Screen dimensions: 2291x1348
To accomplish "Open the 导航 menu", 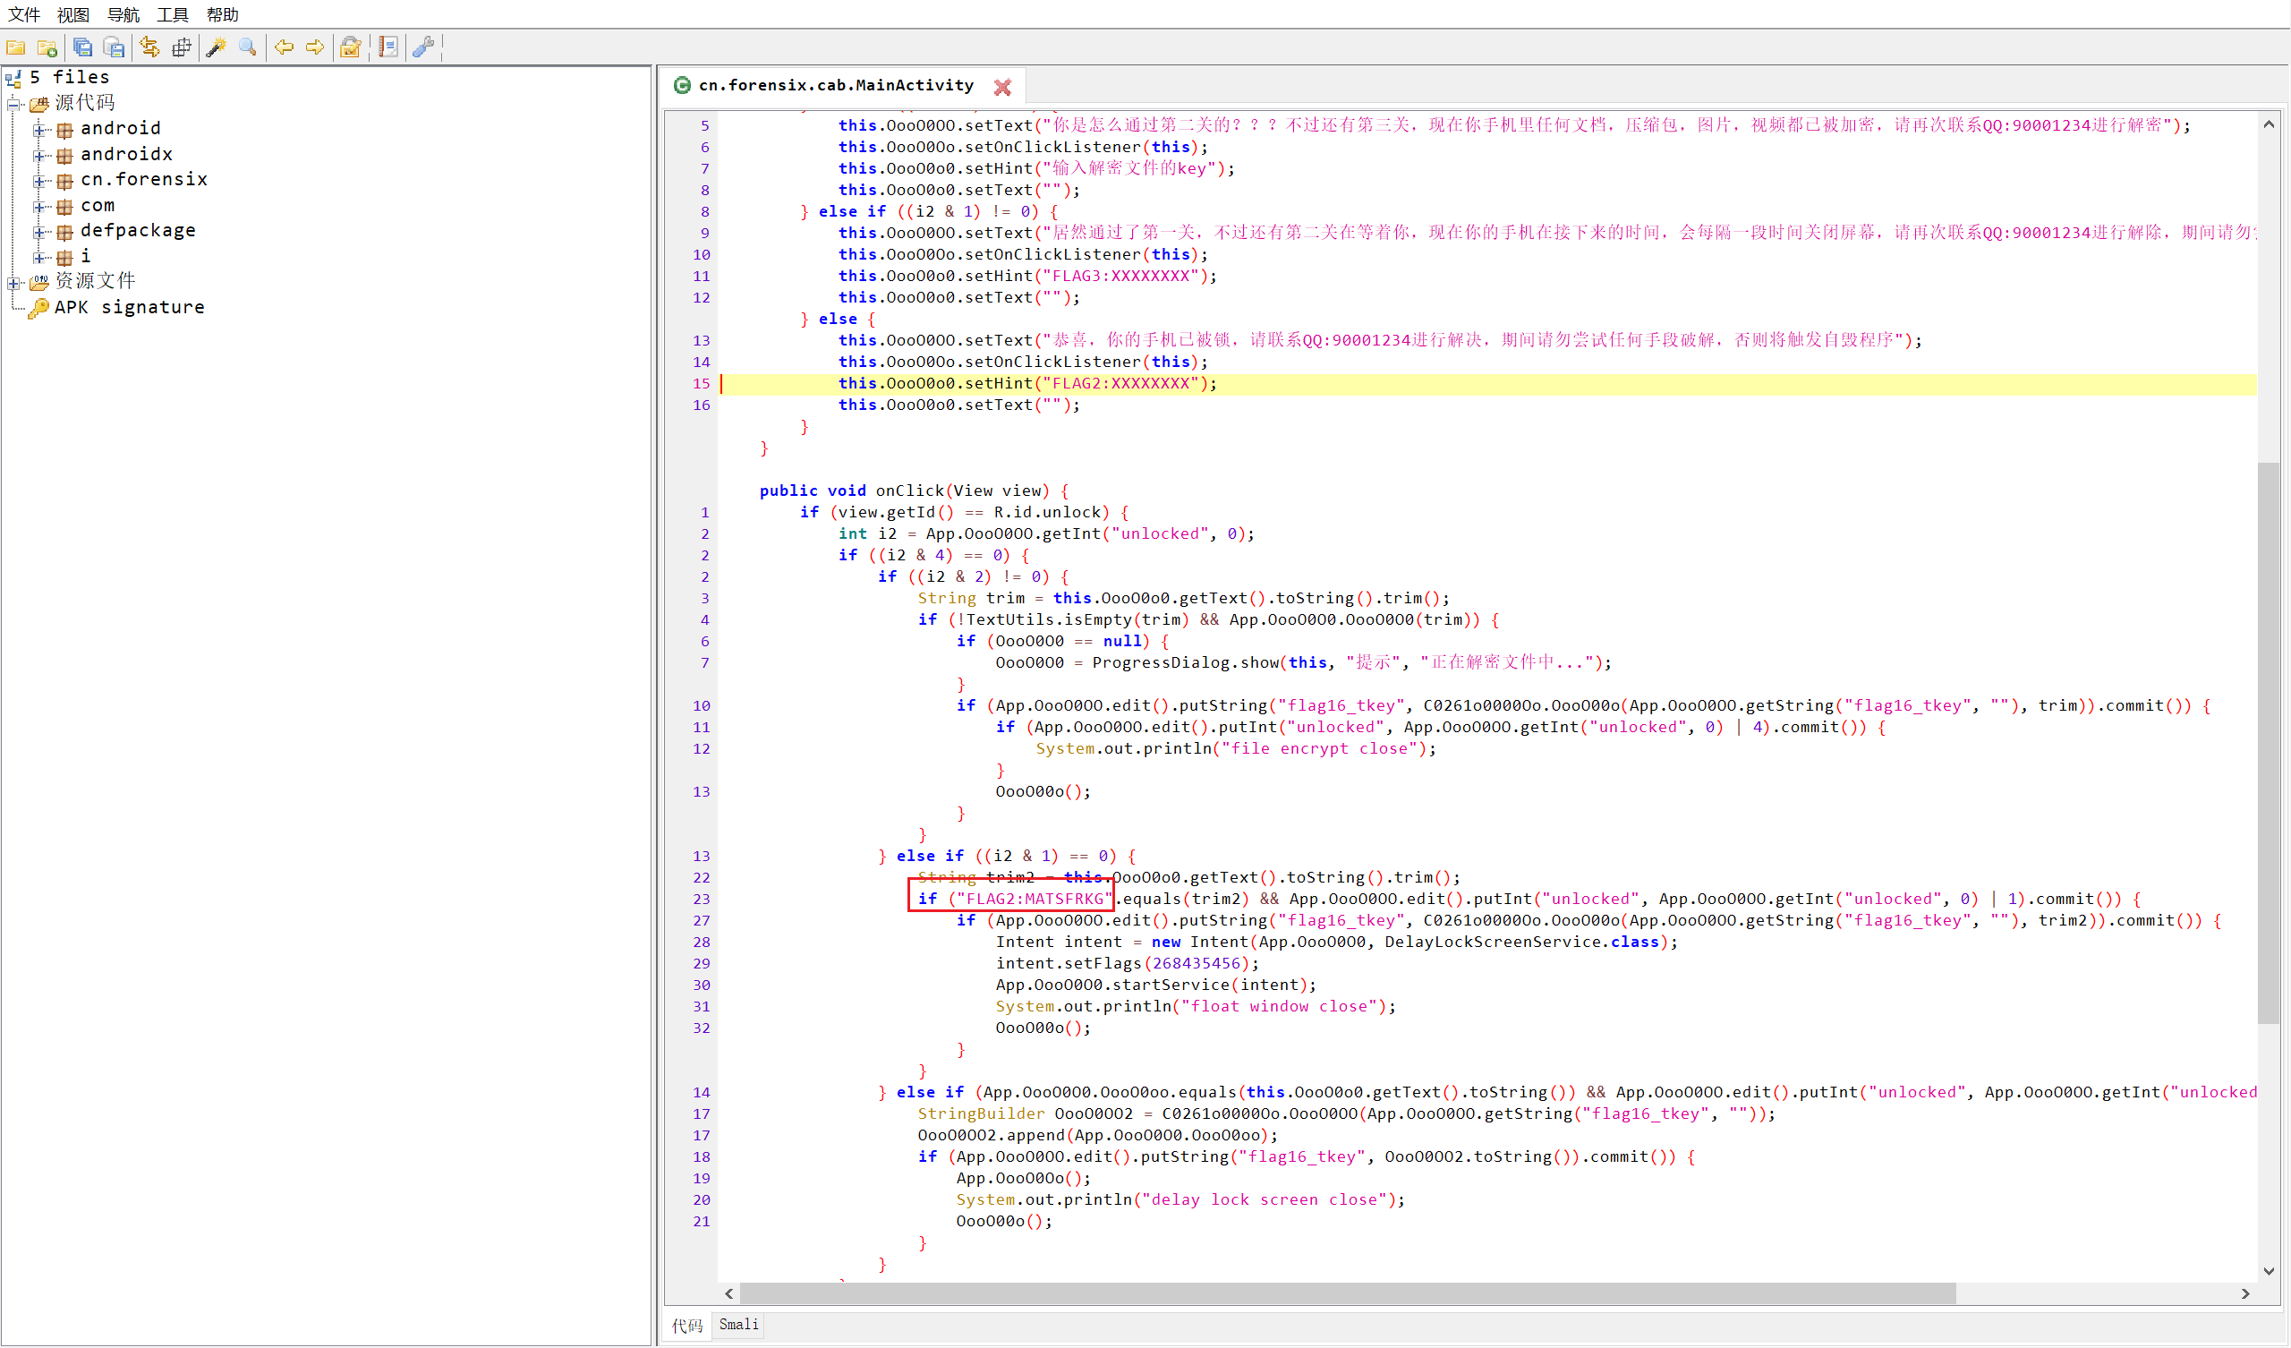I will click(x=123, y=14).
